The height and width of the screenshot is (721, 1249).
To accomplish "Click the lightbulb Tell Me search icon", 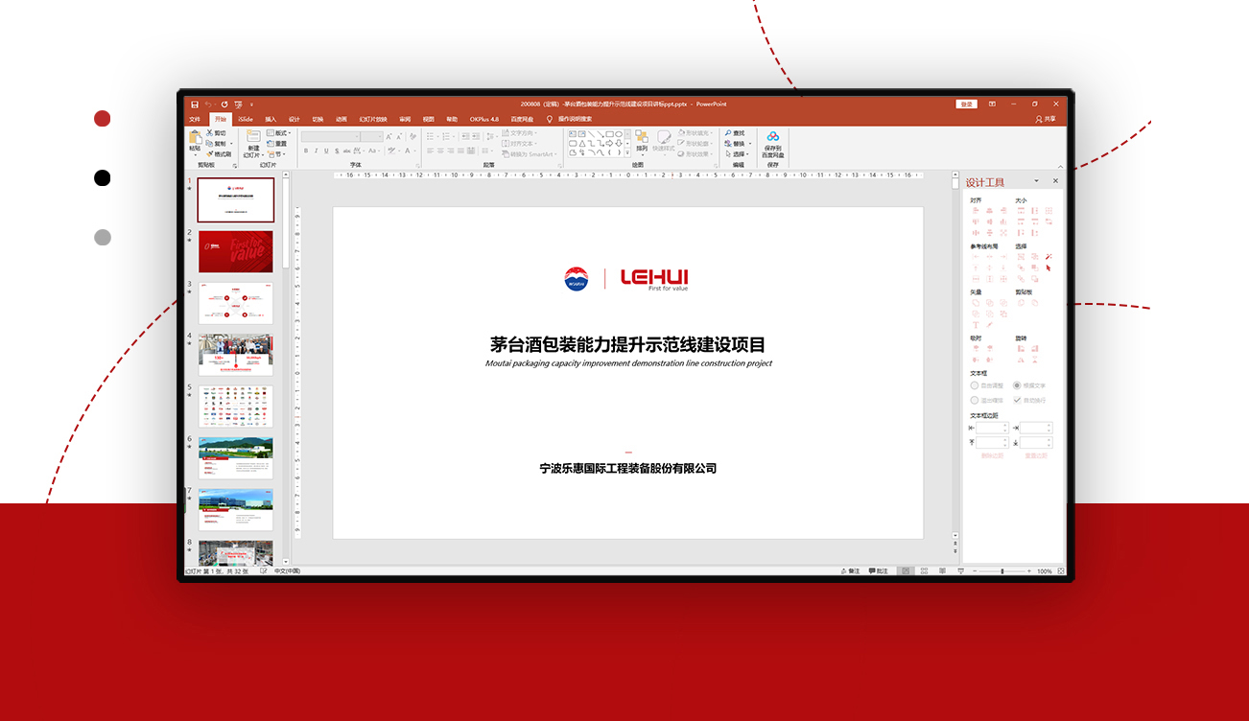I will tap(549, 119).
